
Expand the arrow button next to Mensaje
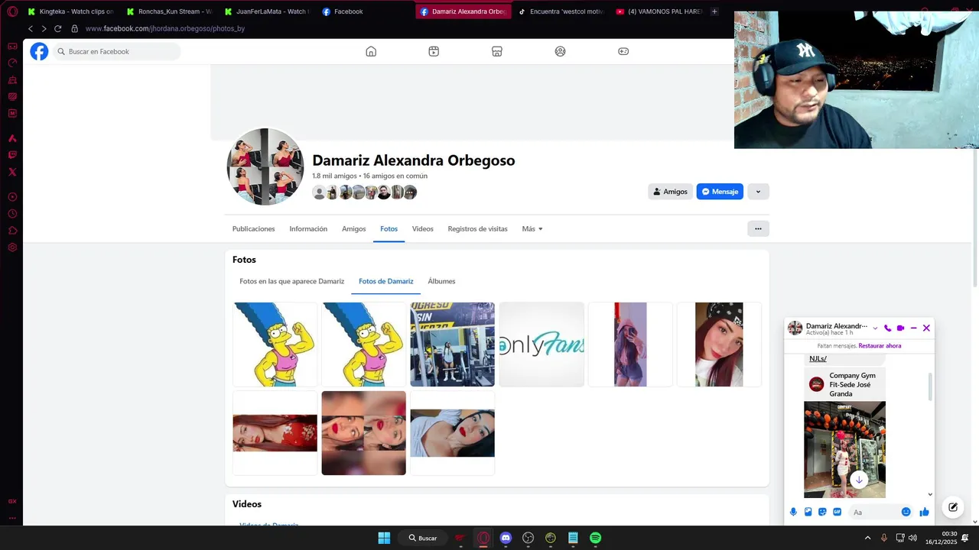758,192
